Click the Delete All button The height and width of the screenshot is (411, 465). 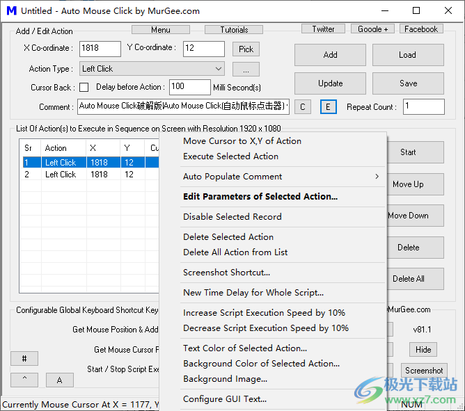(415, 279)
